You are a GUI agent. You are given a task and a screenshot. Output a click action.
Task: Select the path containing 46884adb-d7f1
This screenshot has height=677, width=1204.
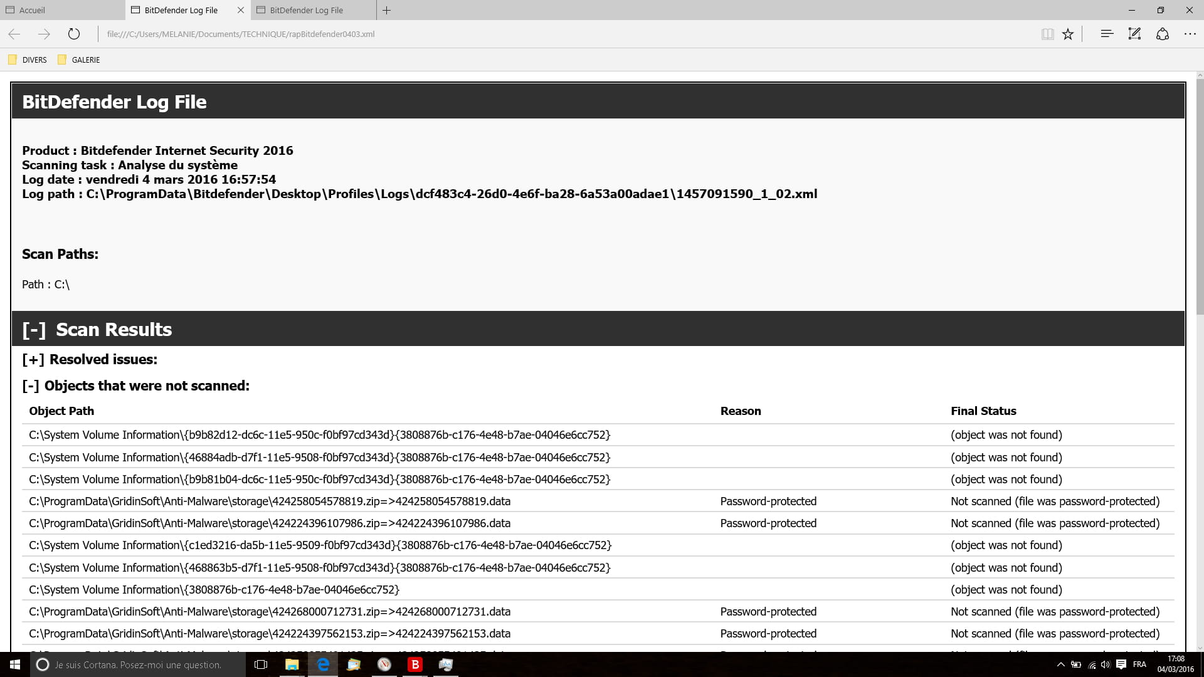[x=320, y=458]
